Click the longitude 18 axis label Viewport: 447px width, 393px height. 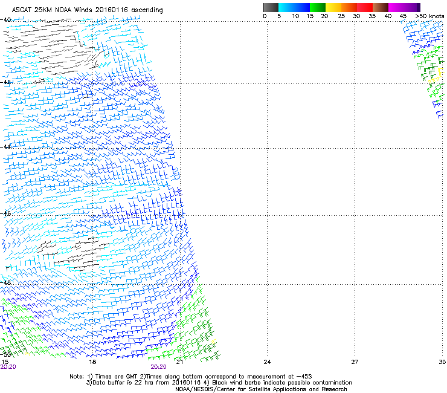pos(92,362)
